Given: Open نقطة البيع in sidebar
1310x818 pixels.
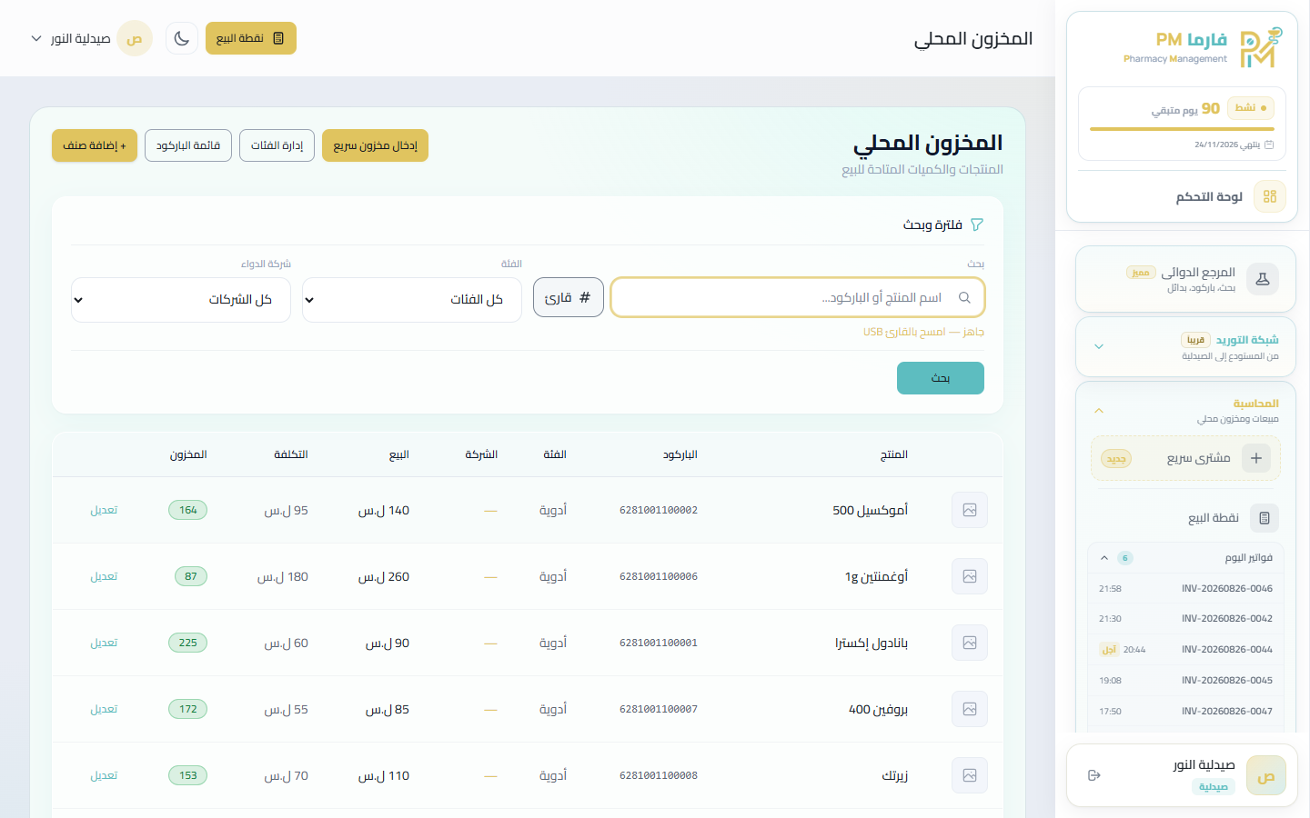Looking at the screenshot, I should [1185, 518].
